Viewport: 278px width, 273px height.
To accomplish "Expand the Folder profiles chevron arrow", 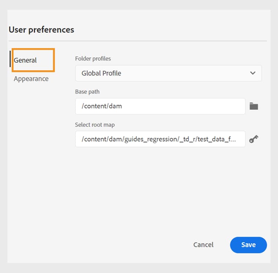I will [253, 73].
